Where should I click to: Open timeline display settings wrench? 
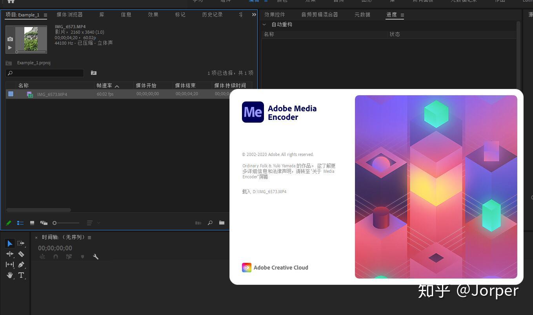(95, 257)
